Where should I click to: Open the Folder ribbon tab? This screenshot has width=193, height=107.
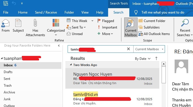69,12
